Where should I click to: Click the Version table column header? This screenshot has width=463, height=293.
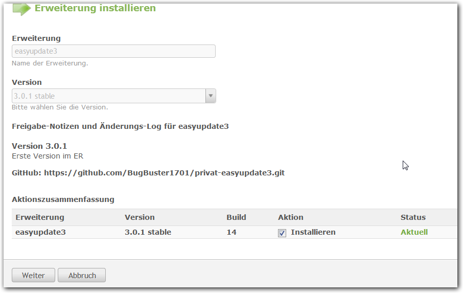click(x=140, y=217)
